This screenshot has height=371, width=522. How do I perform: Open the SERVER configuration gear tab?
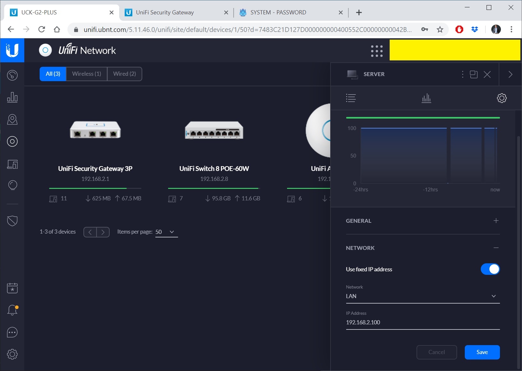tap(502, 98)
